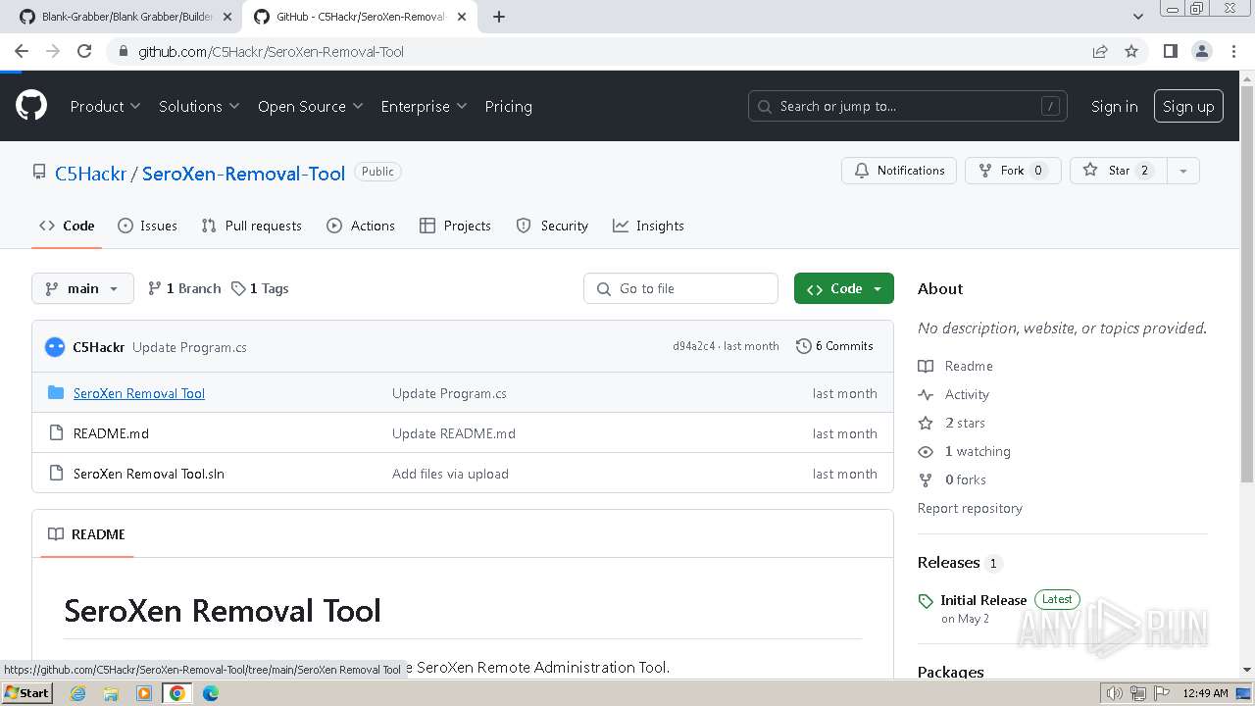Click Windows Start button
Screen dimensions: 1255x706
point(26,692)
